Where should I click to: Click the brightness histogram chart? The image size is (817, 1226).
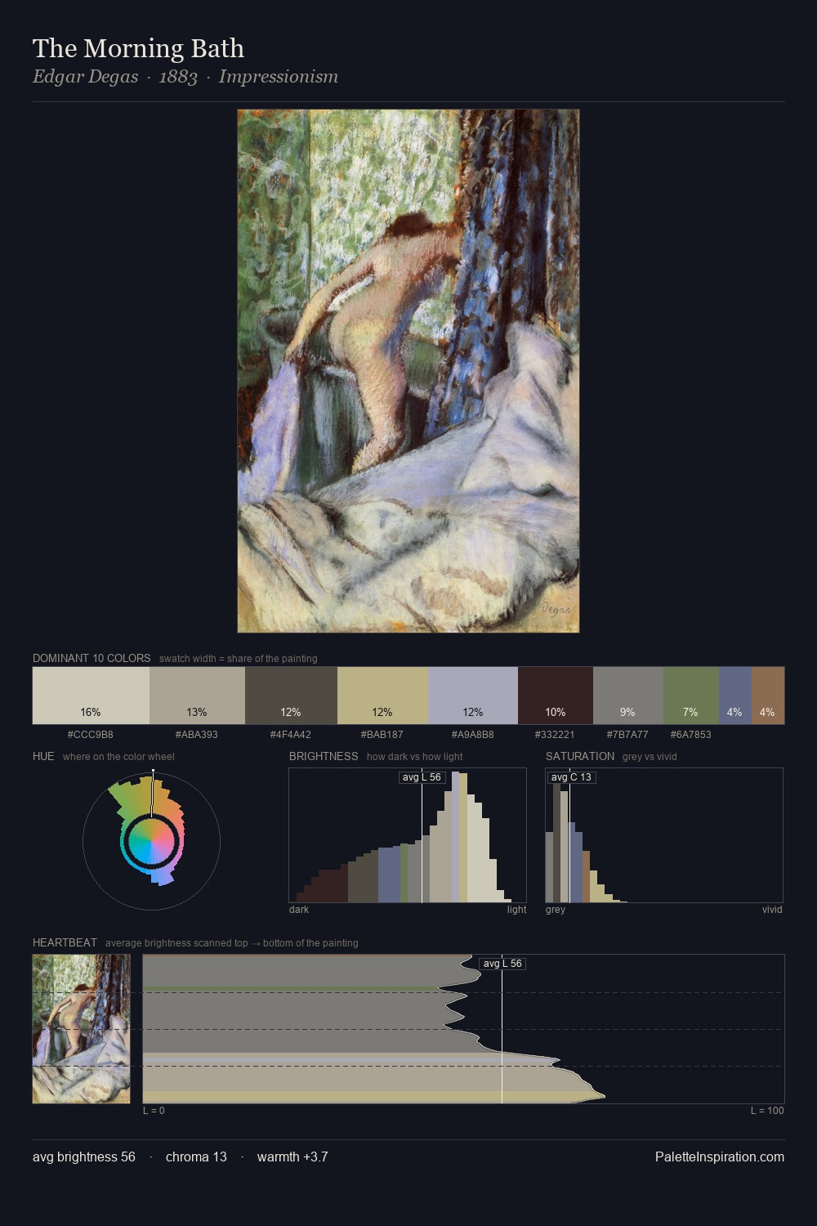pyautogui.click(x=408, y=835)
